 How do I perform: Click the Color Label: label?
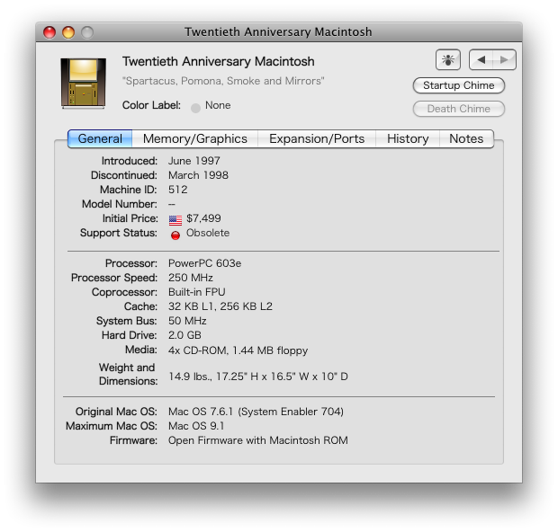(x=151, y=105)
